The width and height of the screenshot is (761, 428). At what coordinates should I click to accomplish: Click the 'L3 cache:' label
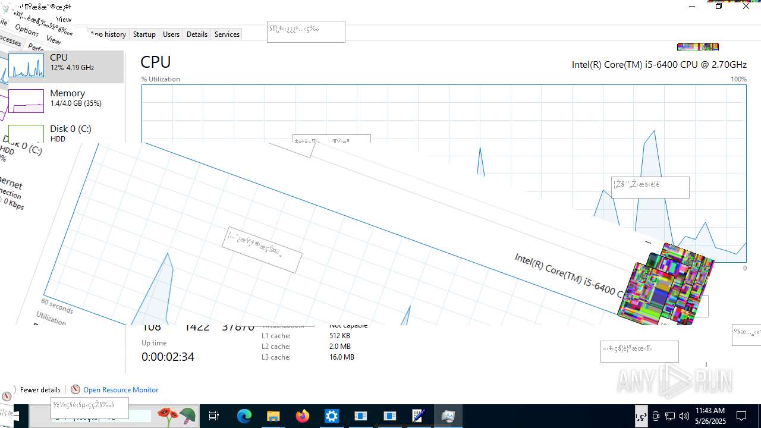pyautogui.click(x=276, y=357)
